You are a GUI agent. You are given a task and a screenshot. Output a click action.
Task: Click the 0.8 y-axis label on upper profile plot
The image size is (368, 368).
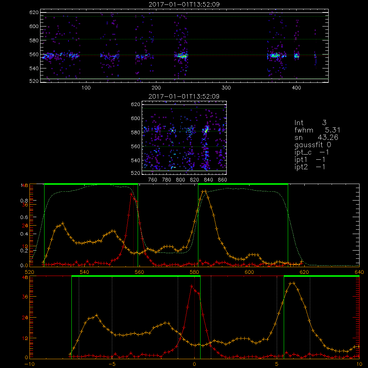(24, 201)
